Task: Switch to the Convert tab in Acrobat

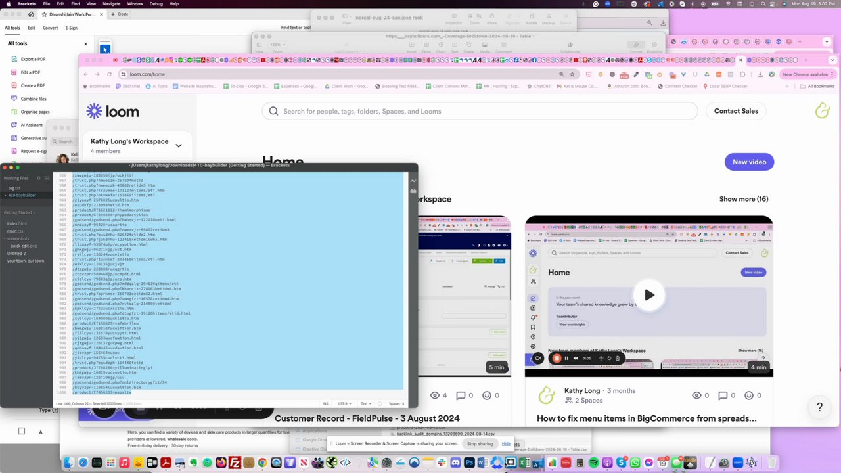Action: tap(50, 28)
